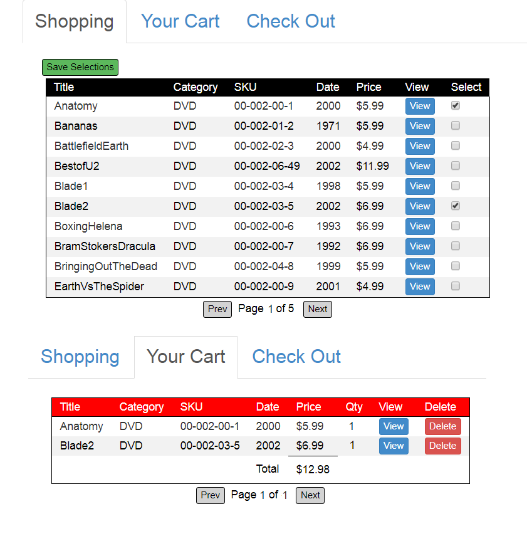
Task: Tick the checkbox for EarthVsTheSpider
Action: [456, 286]
